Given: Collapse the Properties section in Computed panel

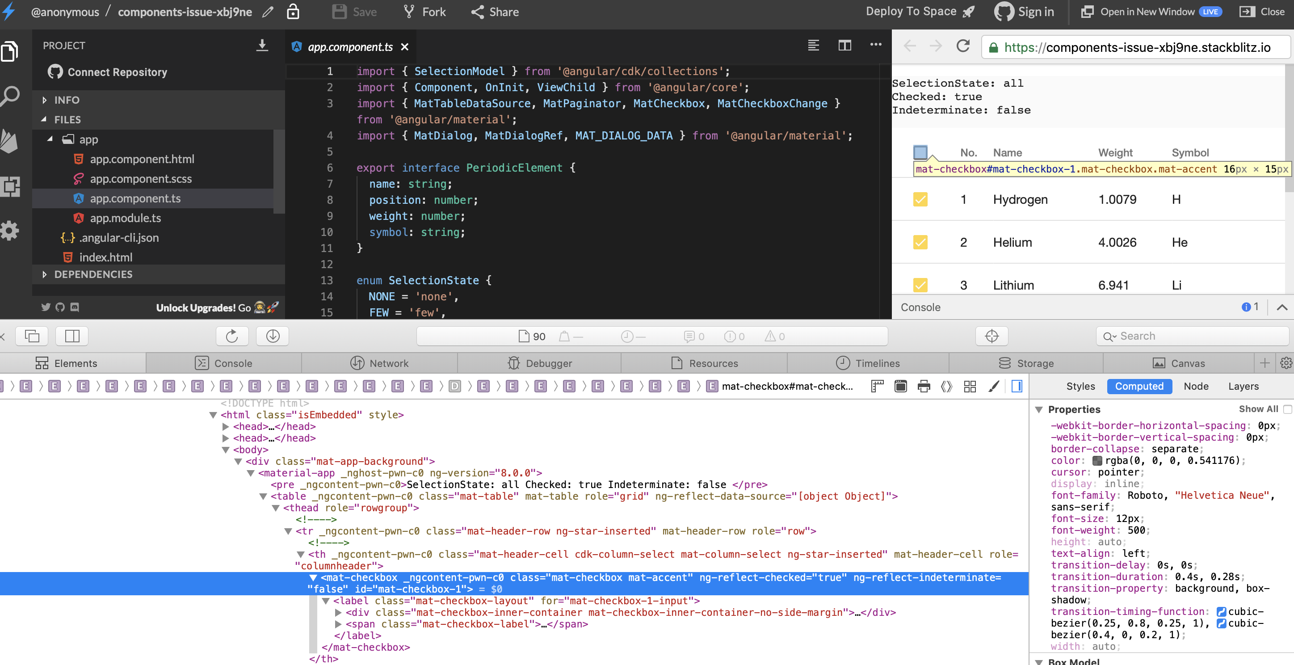Looking at the screenshot, I should pos(1039,409).
